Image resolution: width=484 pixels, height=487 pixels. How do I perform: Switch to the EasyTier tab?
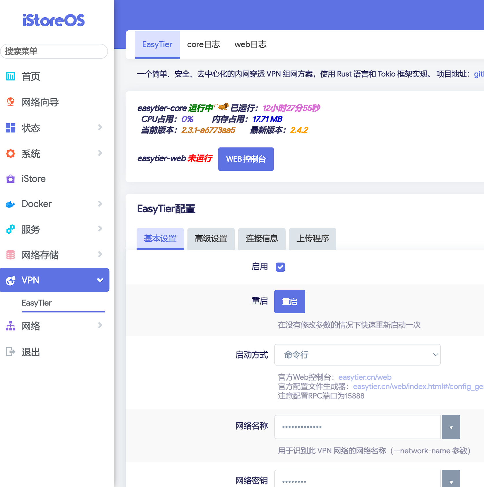[x=157, y=45]
